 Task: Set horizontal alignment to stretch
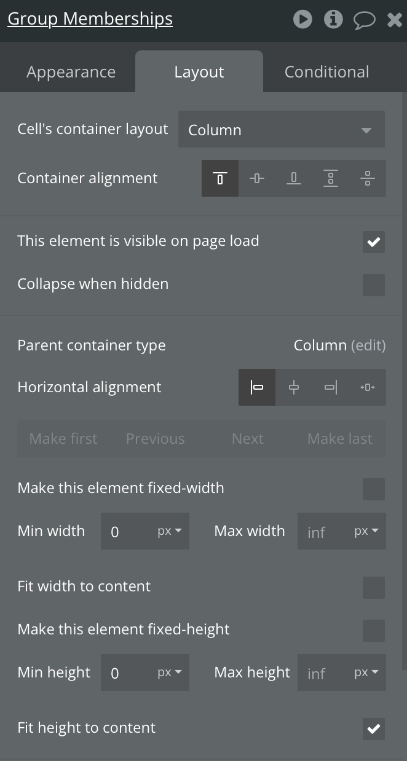(x=368, y=387)
